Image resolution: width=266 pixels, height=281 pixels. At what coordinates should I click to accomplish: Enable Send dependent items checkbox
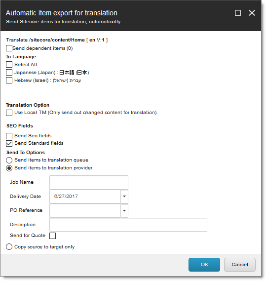(9, 48)
